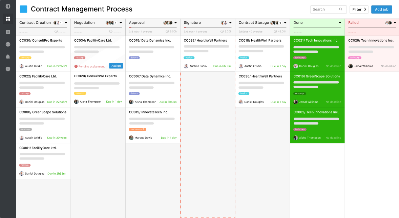This screenshot has height=218, width=399.
Task: Open the Contract Creation column dropdown
Action: click(x=66, y=23)
